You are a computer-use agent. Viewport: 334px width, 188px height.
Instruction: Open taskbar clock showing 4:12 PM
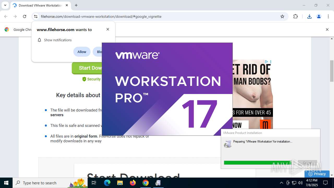click(312, 183)
